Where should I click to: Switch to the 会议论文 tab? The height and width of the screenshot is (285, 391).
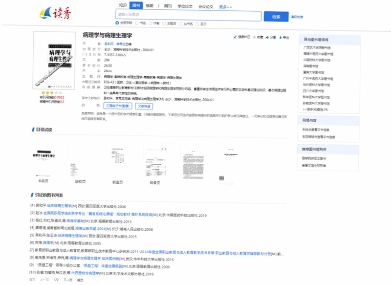click(206, 7)
